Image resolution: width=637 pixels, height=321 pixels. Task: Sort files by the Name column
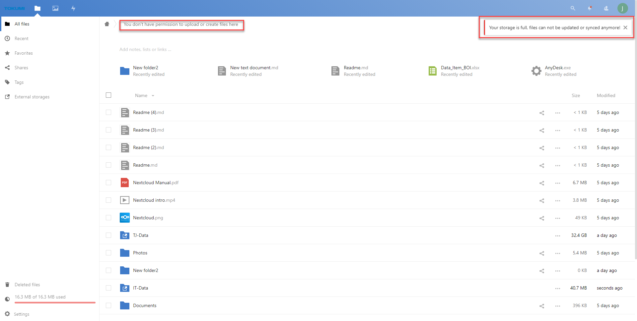pyautogui.click(x=141, y=95)
